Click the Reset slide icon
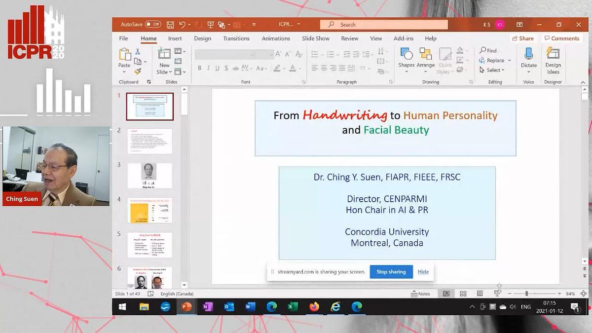This screenshot has height=333, width=592. click(178, 61)
